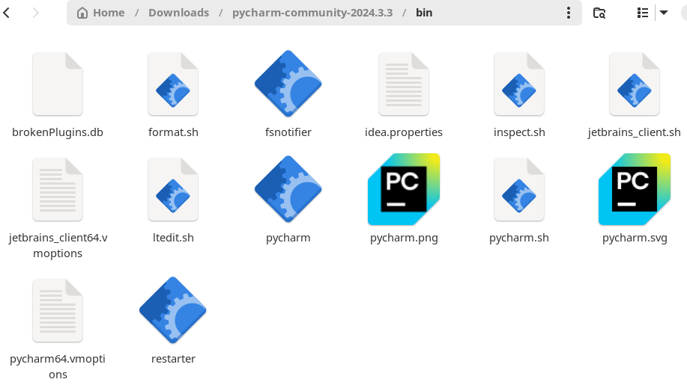Click the idea.properties filename label

tap(404, 132)
